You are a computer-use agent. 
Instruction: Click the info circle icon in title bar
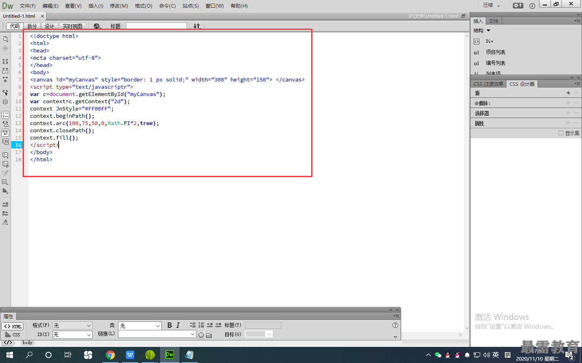(x=532, y=6)
